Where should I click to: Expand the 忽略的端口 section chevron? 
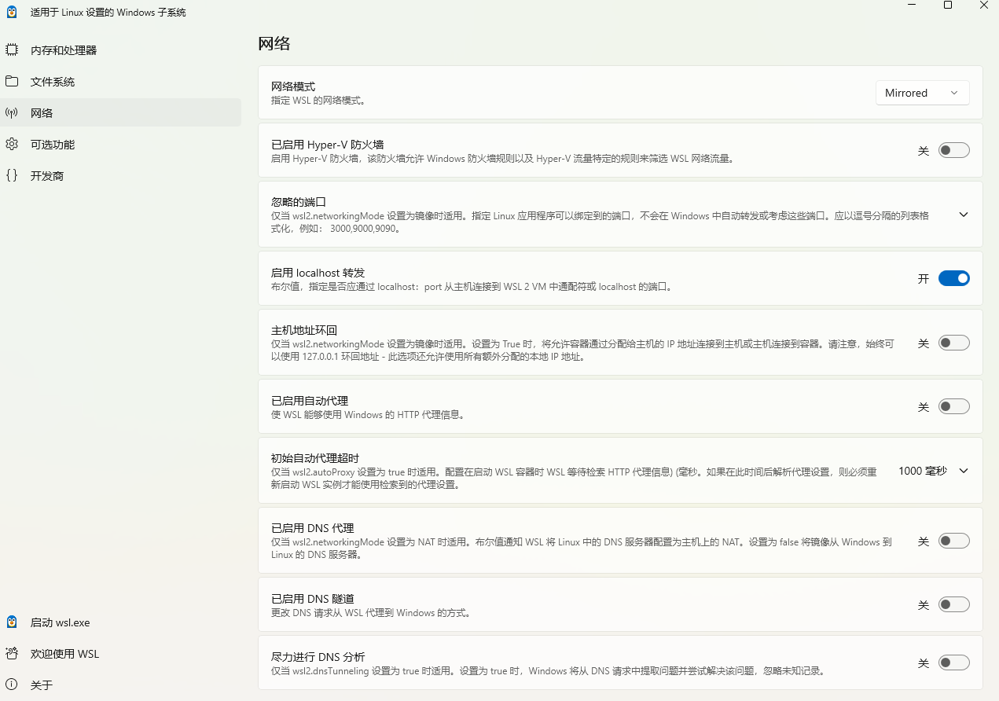964,215
